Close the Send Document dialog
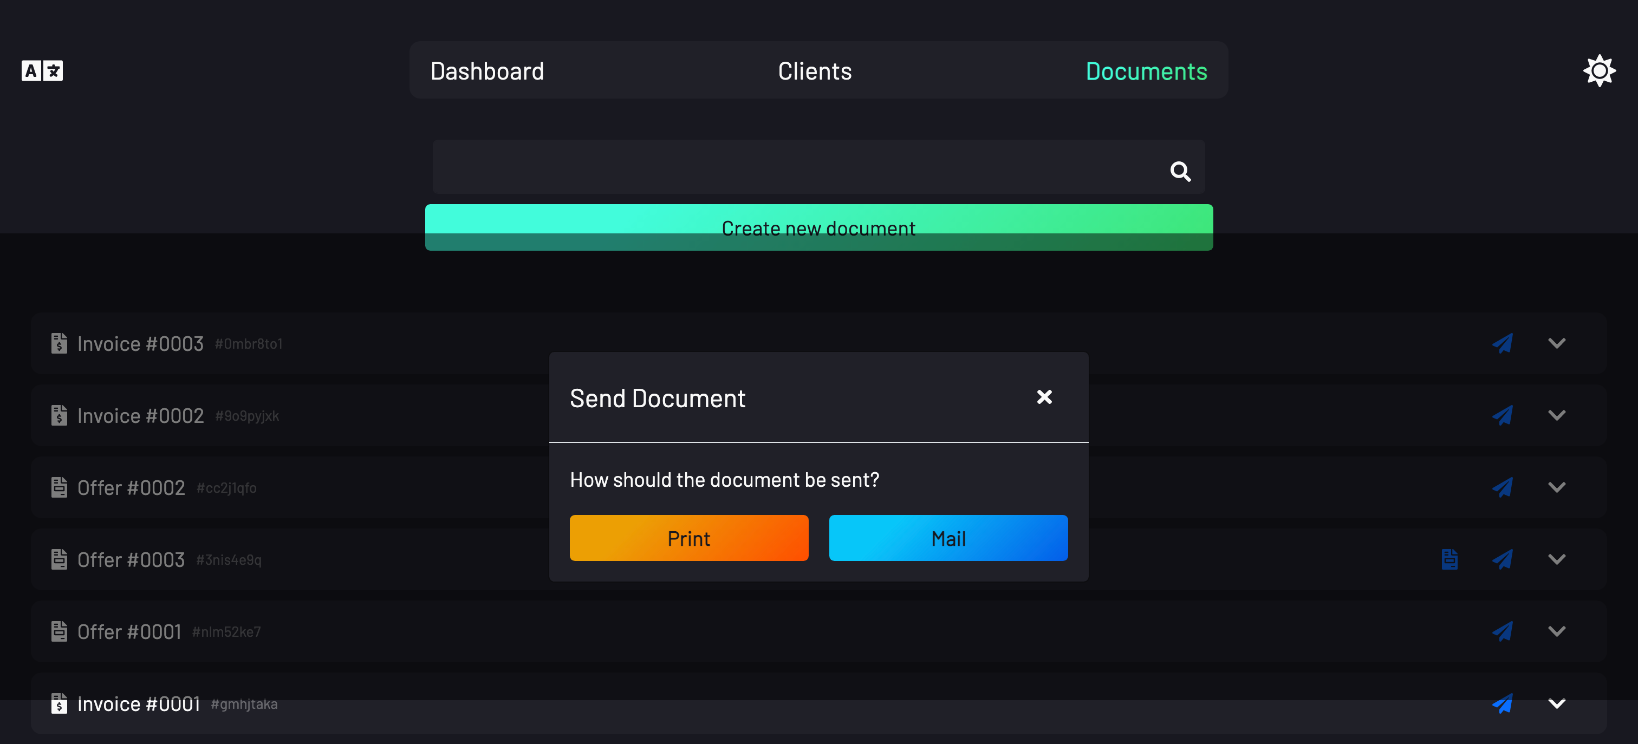 point(1044,397)
